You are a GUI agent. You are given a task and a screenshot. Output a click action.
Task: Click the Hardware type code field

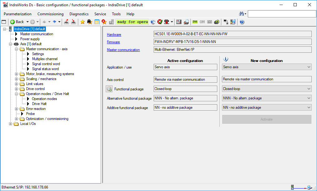point(233,34)
